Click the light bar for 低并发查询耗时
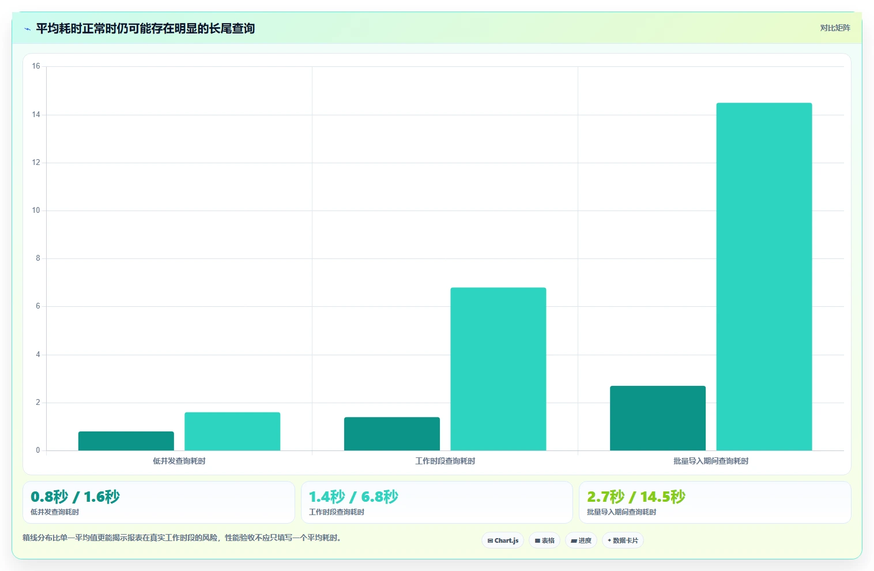 tap(232, 431)
